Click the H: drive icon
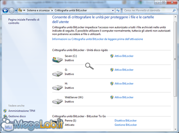 57,87
